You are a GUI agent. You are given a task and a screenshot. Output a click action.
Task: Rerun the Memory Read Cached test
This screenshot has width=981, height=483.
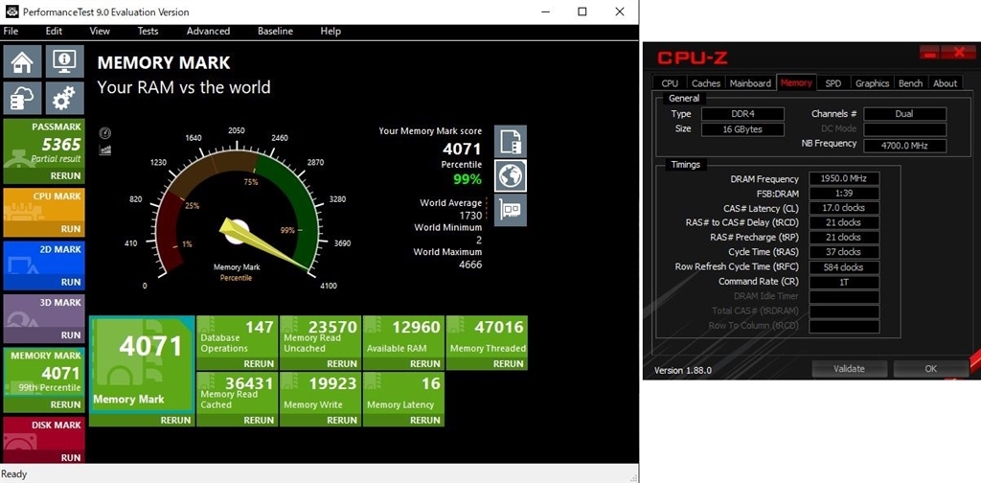[x=259, y=421]
